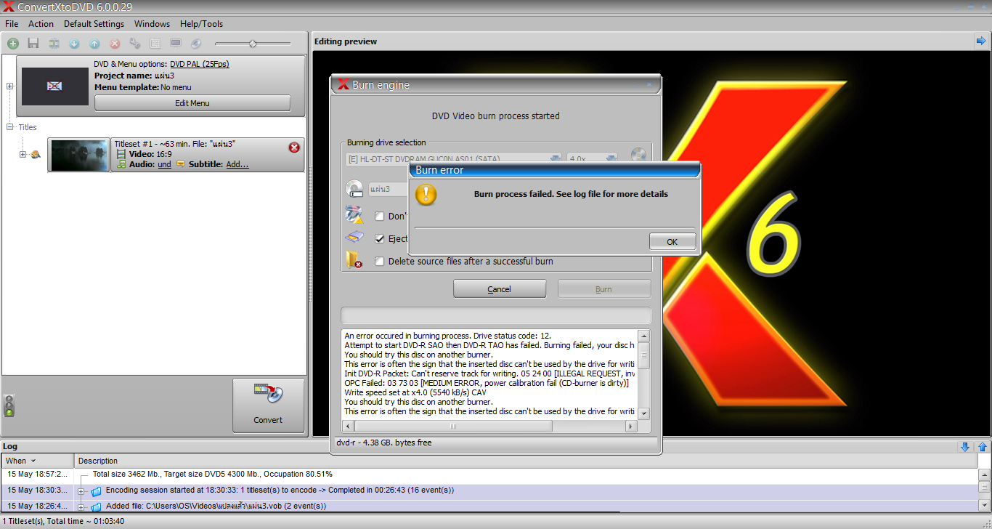
Task: Open the burning drive dropdown
Action: 556,158
